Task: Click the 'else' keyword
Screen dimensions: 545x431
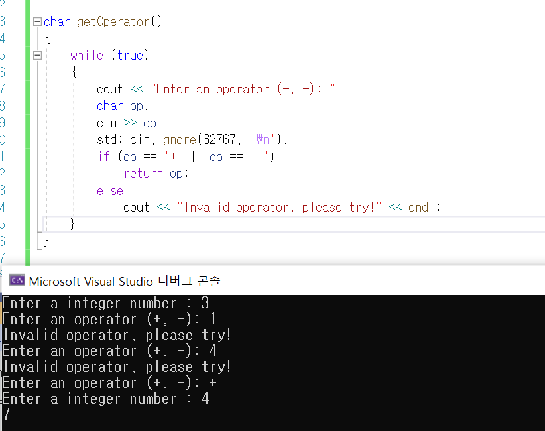Action: coord(110,190)
